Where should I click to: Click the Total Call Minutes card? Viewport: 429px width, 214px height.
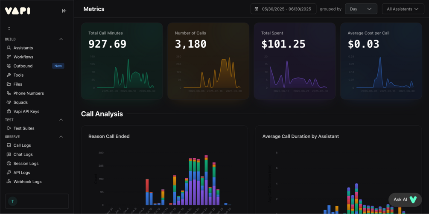[x=122, y=61]
